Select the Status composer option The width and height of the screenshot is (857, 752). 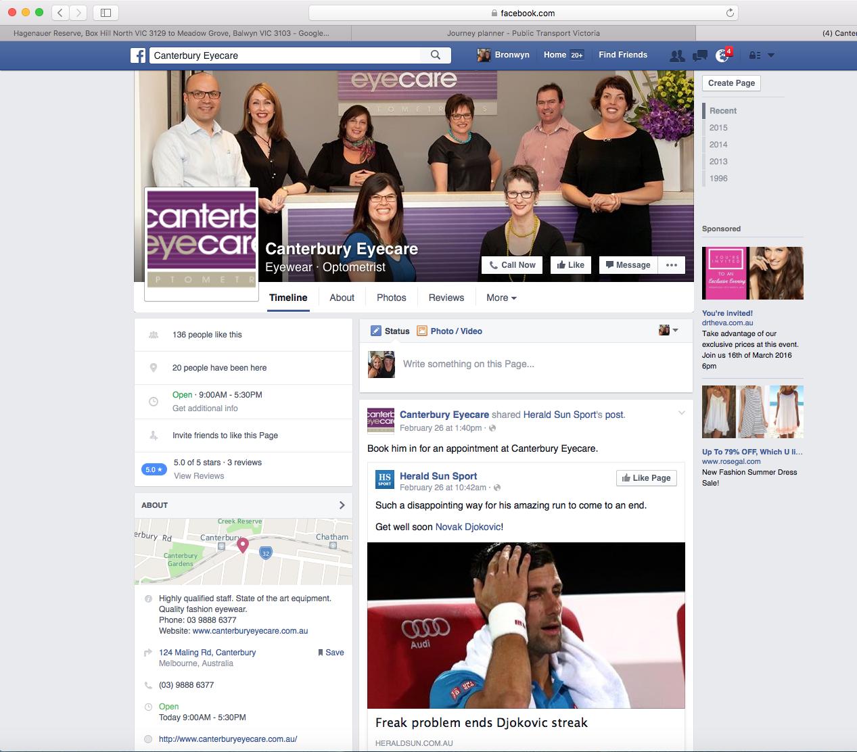click(390, 331)
